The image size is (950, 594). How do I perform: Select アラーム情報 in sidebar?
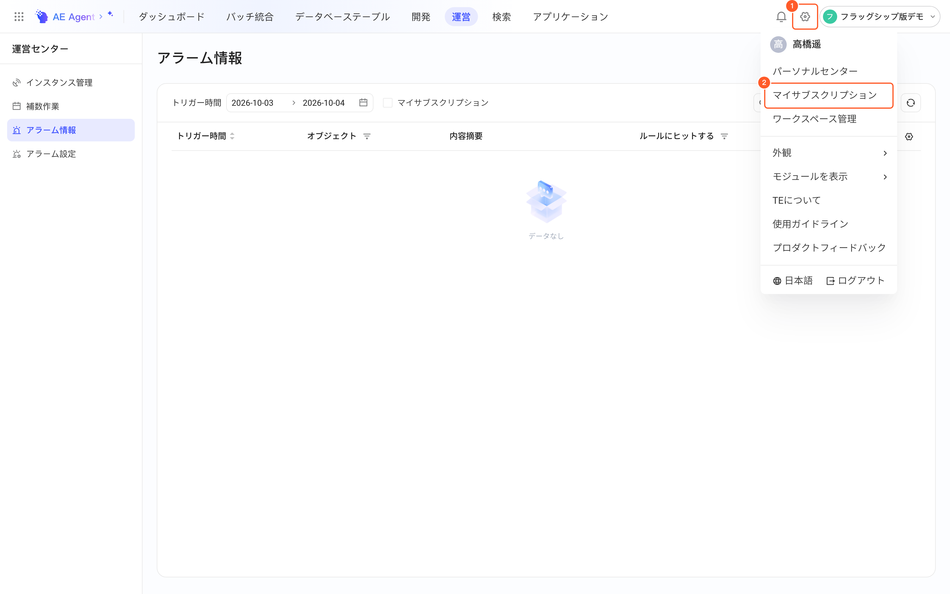(71, 130)
